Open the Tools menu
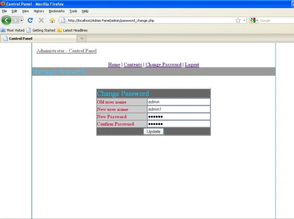Screen dimensions: 294x219 (73, 11)
